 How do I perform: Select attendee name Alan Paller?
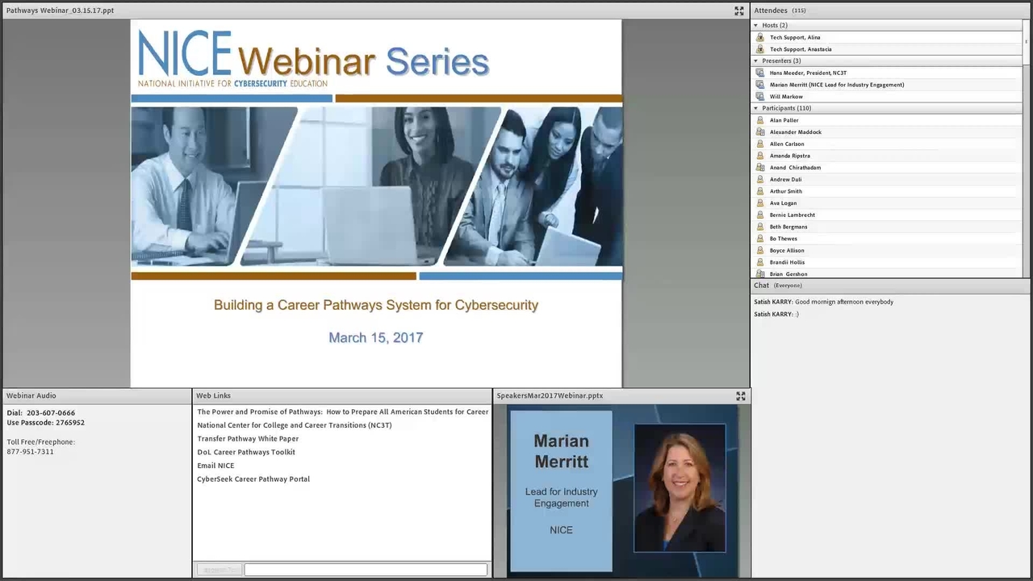[784, 120]
